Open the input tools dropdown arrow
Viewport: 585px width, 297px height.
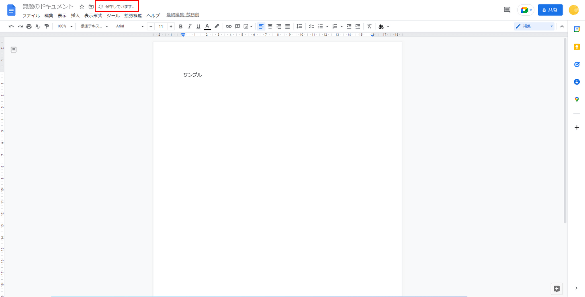pos(388,27)
